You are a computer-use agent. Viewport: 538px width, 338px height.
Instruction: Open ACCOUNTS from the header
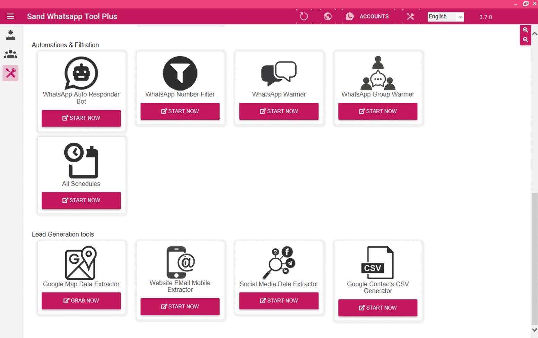tap(368, 16)
